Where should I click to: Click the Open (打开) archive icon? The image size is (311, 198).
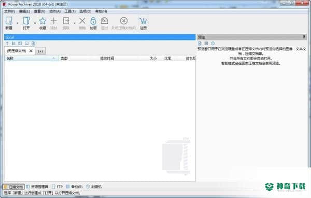pyautogui.click(x=26, y=21)
